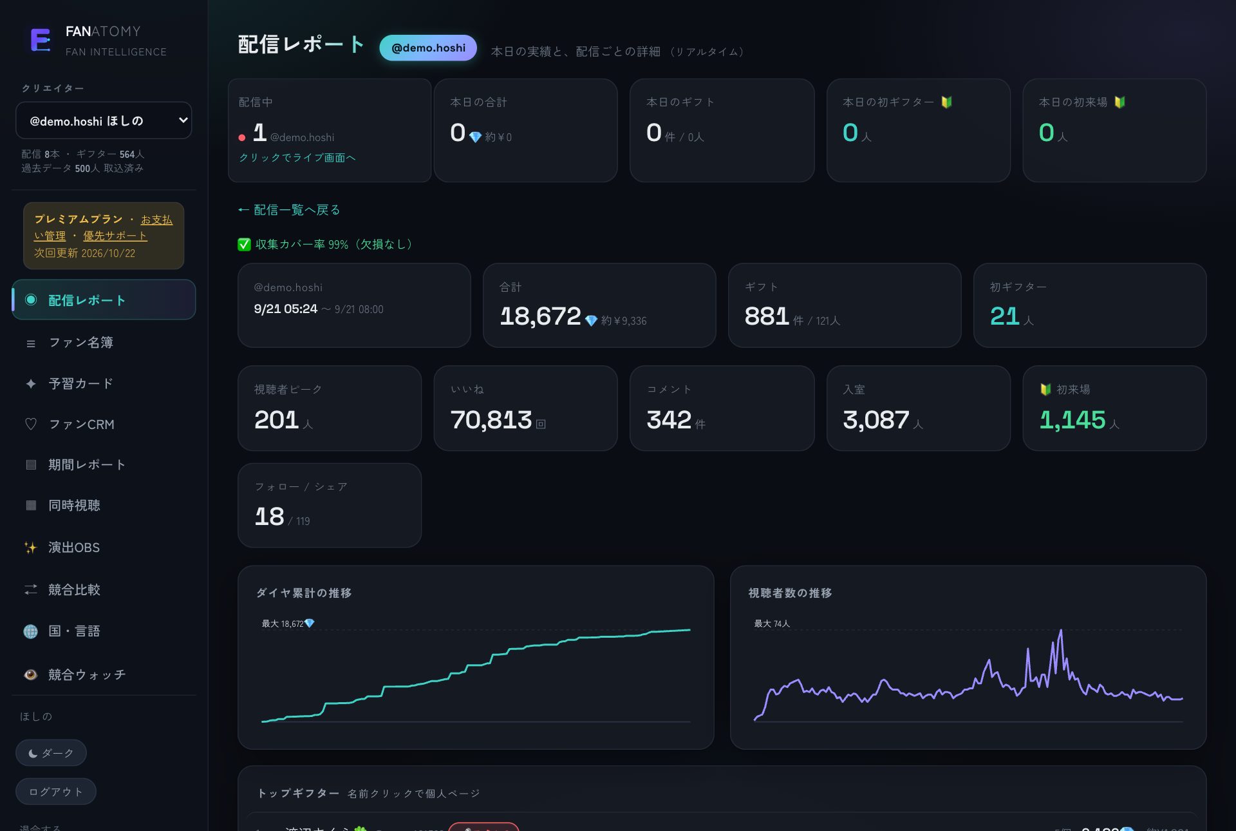This screenshot has height=831, width=1236.
Task: Open the お支払い管理 link
Action: click(103, 227)
